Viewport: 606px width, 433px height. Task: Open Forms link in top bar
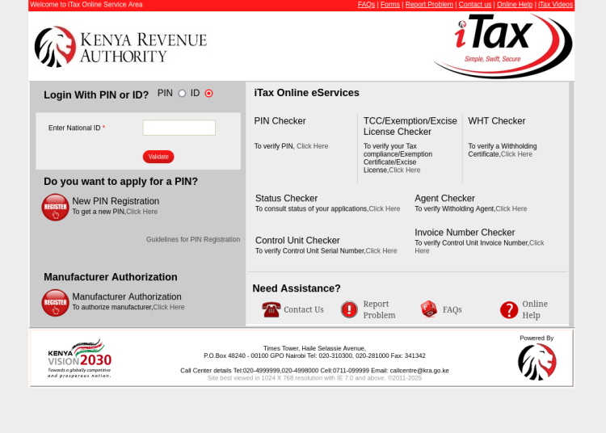point(390,5)
